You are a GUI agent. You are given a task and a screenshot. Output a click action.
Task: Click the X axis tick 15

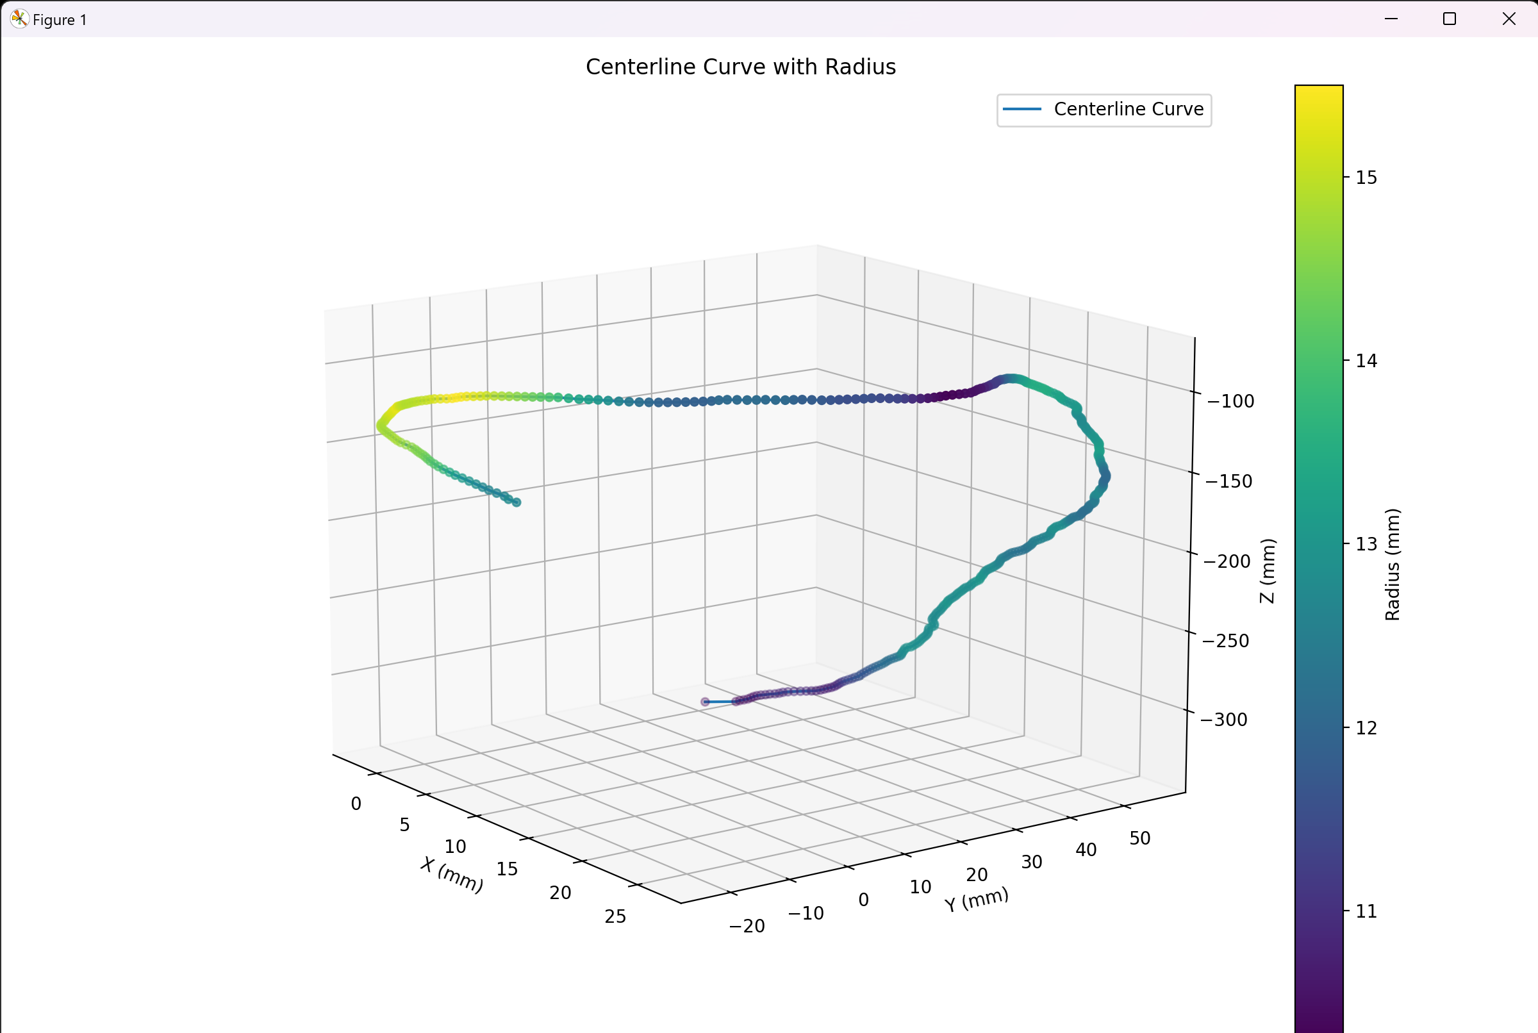[507, 870]
